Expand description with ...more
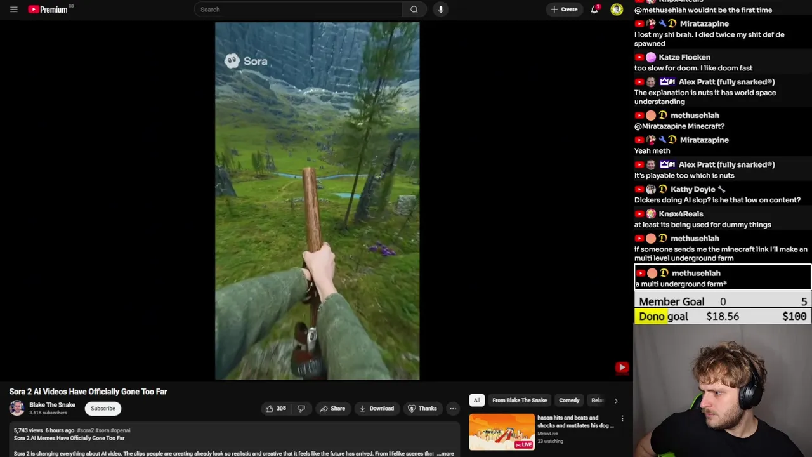The height and width of the screenshot is (457, 812). coord(446,454)
